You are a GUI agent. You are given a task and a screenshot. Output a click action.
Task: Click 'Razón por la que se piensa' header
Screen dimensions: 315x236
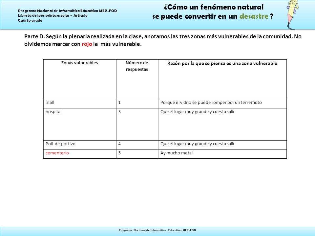pyautogui.click(x=222, y=79)
